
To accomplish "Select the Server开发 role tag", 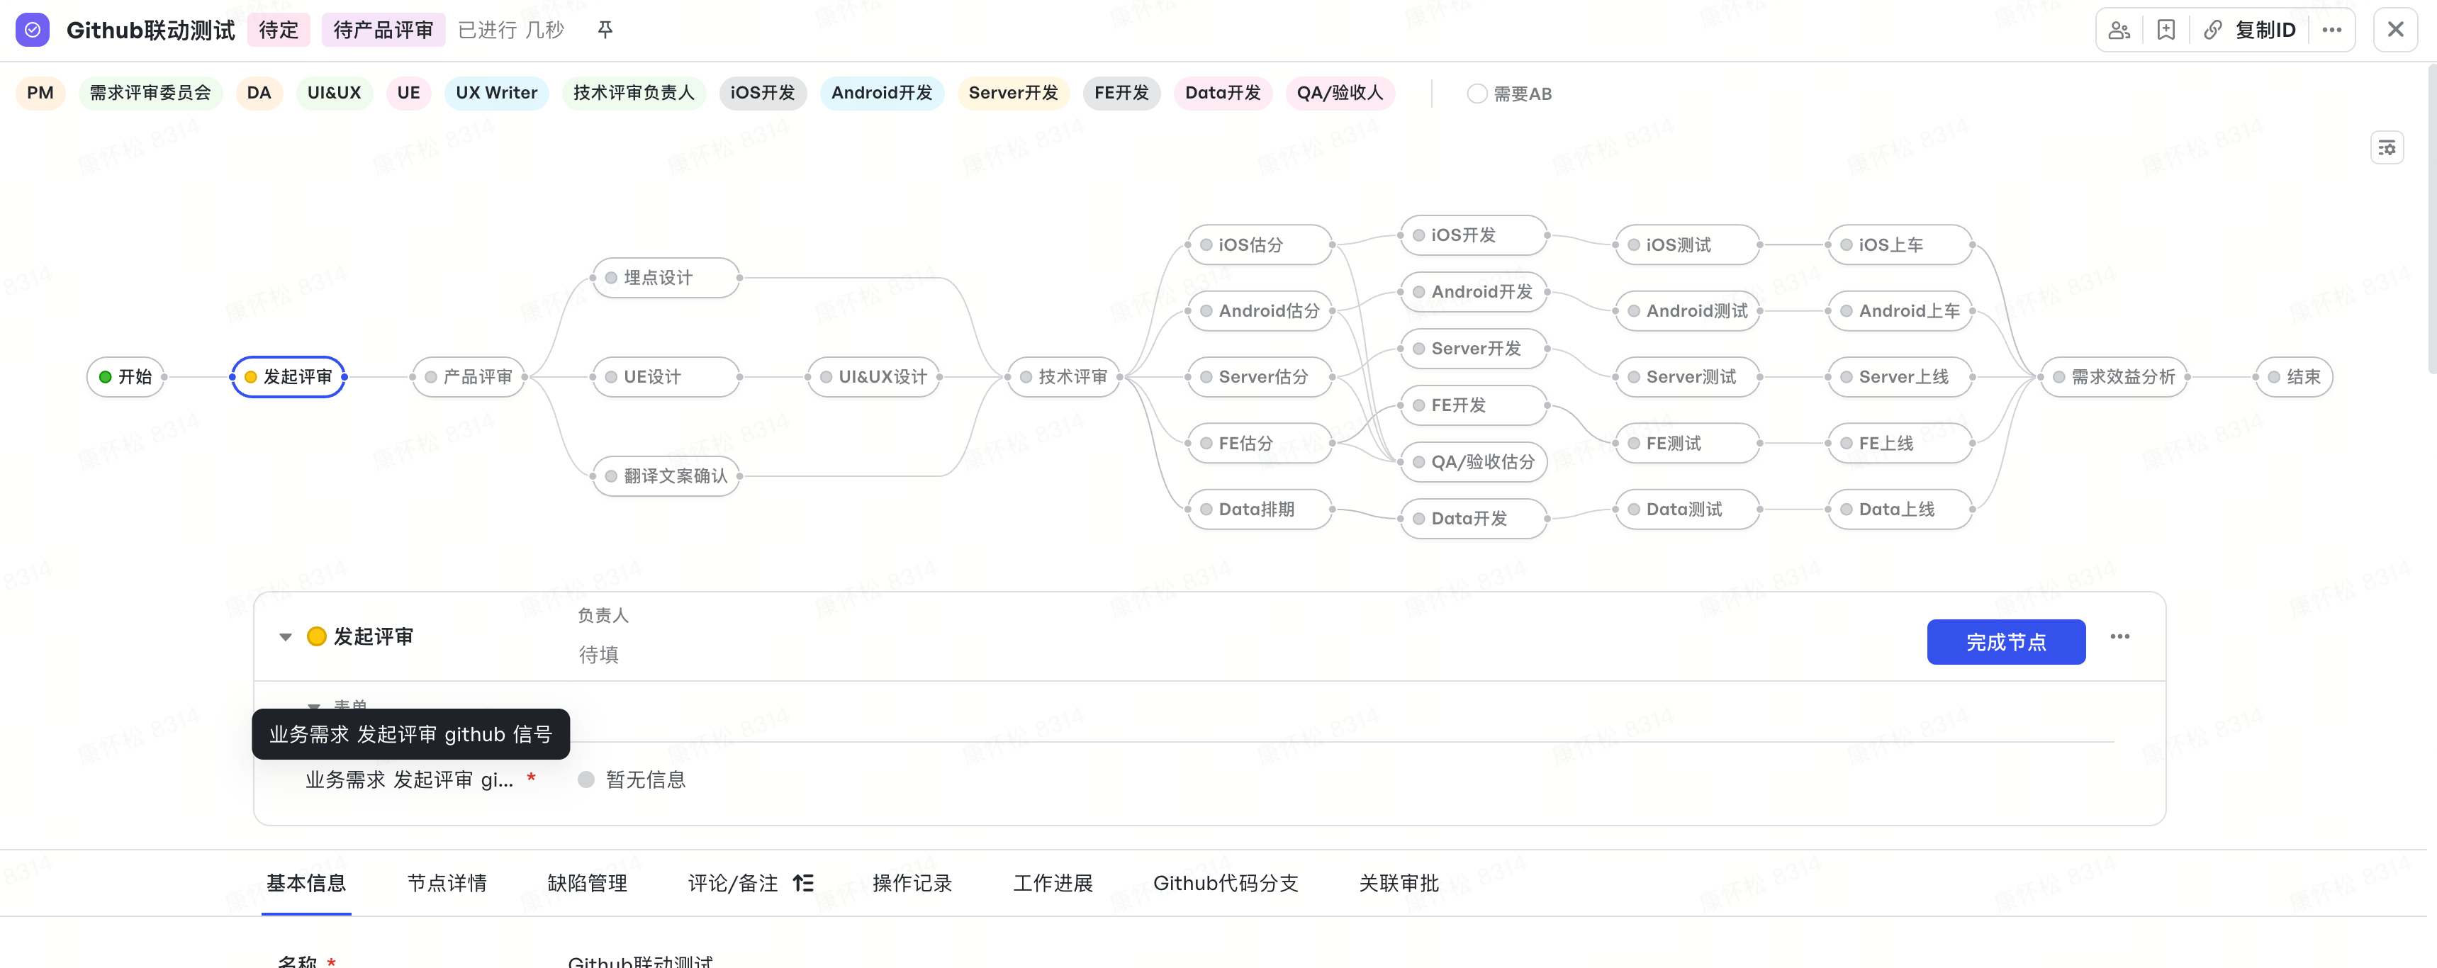I will point(1013,93).
